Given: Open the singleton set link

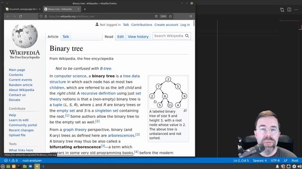Looking at the screenshot, I should tap(107, 111).
